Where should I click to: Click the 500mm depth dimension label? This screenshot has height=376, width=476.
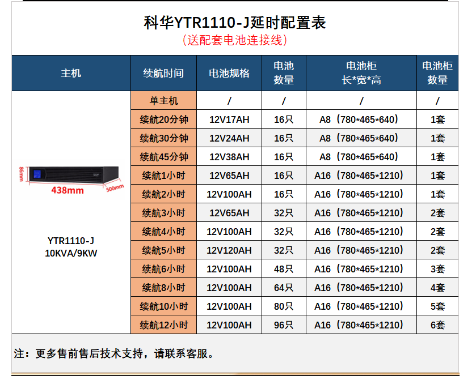point(115,188)
